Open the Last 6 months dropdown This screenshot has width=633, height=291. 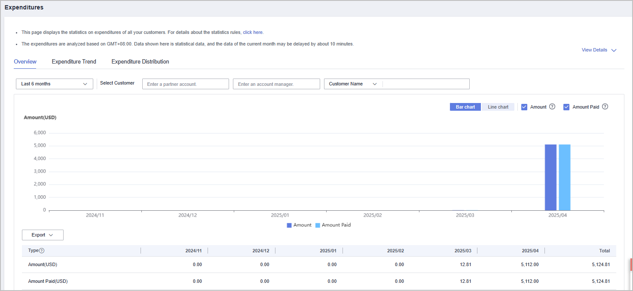tap(54, 84)
